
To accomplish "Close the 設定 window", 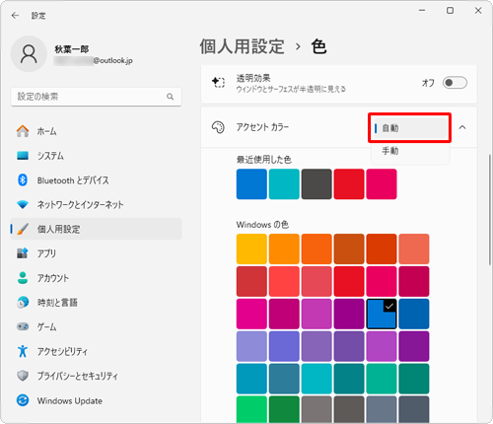I will tap(478, 11).
